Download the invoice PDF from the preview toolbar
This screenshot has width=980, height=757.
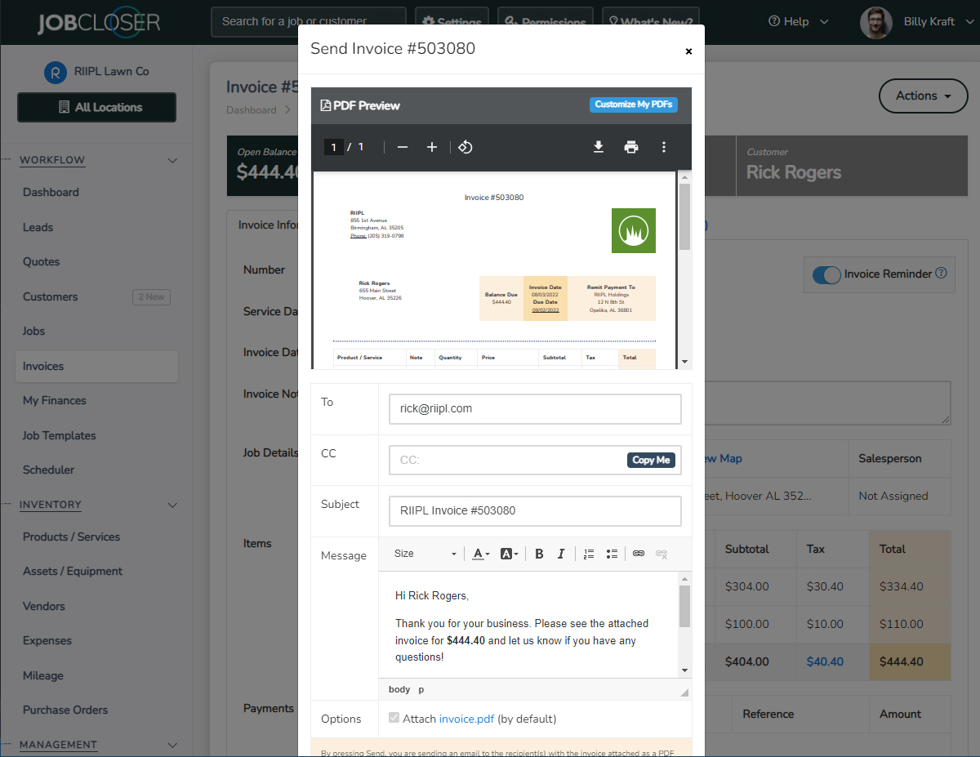click(599, 147)
